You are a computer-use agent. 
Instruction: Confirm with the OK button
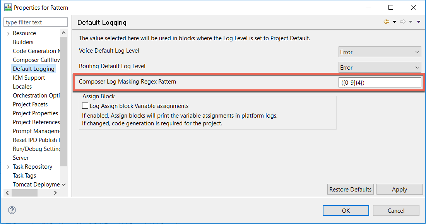346,210
